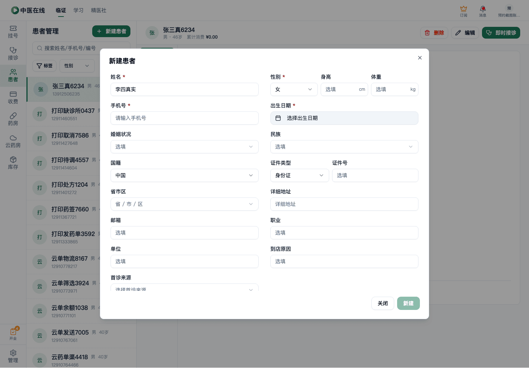529x368 pixels.
Task: Select patient 打印处方1204
Action: pos(63,188)
